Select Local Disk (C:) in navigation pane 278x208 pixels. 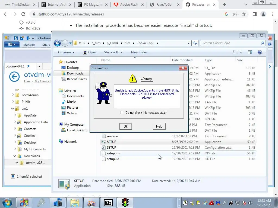coord(77,130)
